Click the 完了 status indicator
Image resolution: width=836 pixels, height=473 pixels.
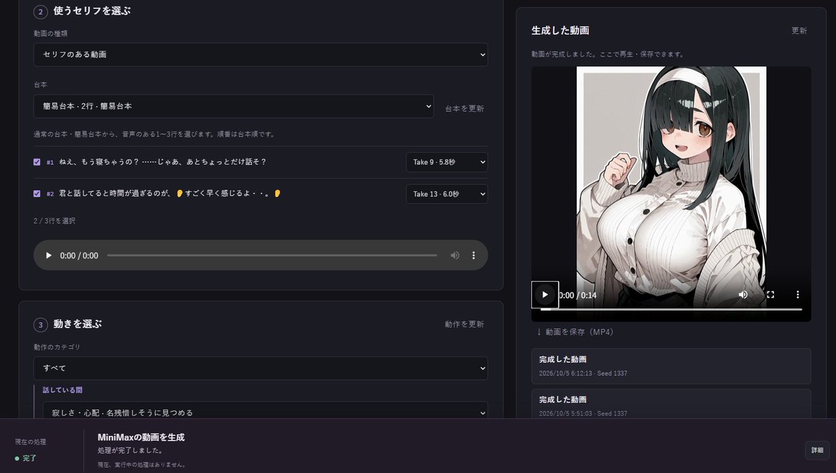pos(26,458)
